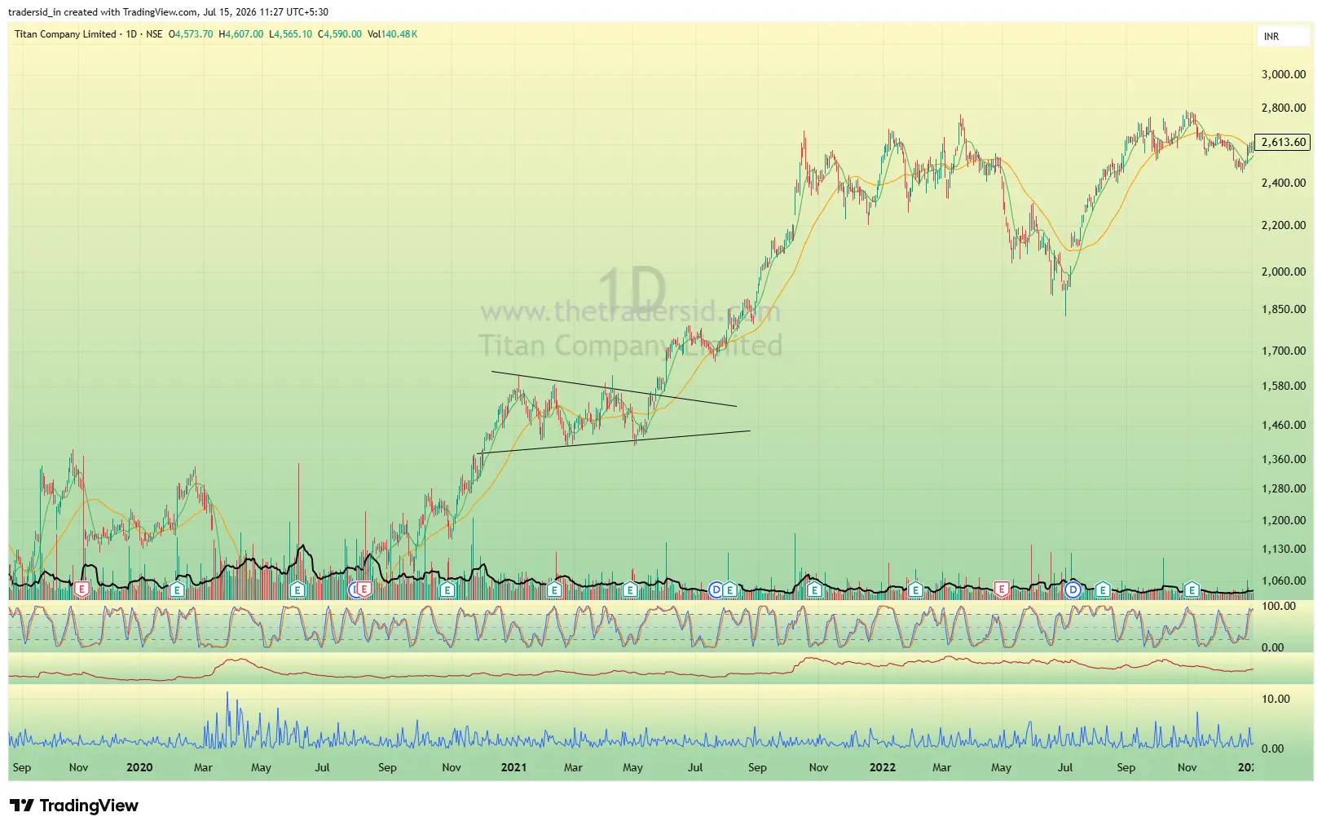Screen dimensions: 1322x830
Task: Click the 3,000.00 price axis label
Action: click(x=1284, y=74)
